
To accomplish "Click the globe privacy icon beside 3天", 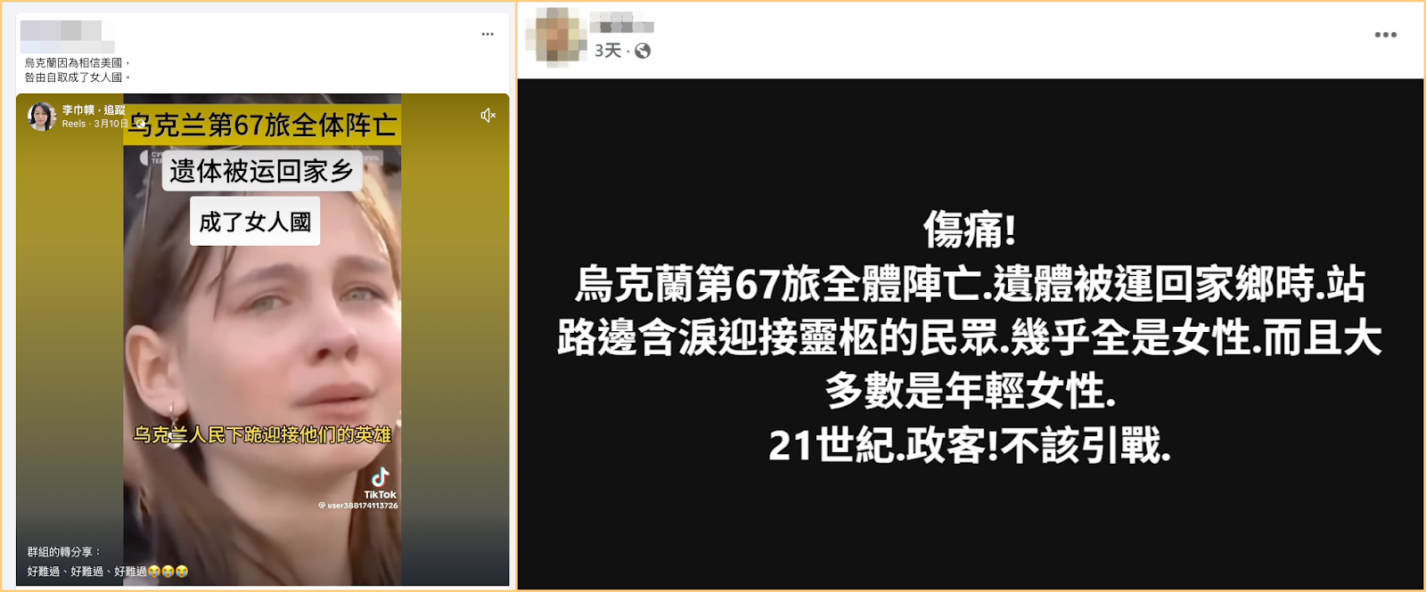I will point(643,51).
